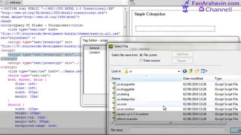Select General in Tag Editor list
241x135 pixels.
94,48
